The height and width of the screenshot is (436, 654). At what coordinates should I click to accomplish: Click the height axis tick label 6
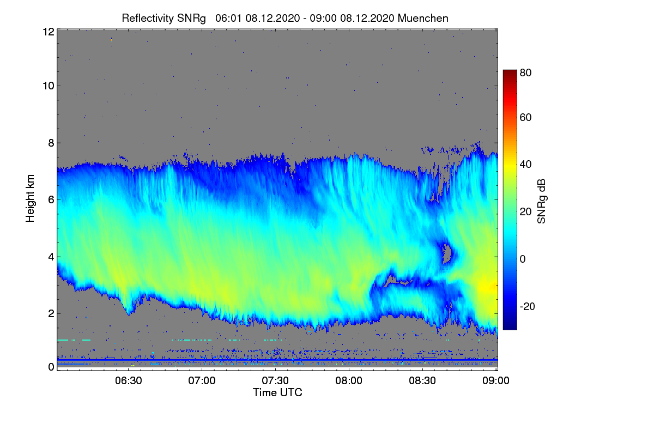[x=51, y=199]
